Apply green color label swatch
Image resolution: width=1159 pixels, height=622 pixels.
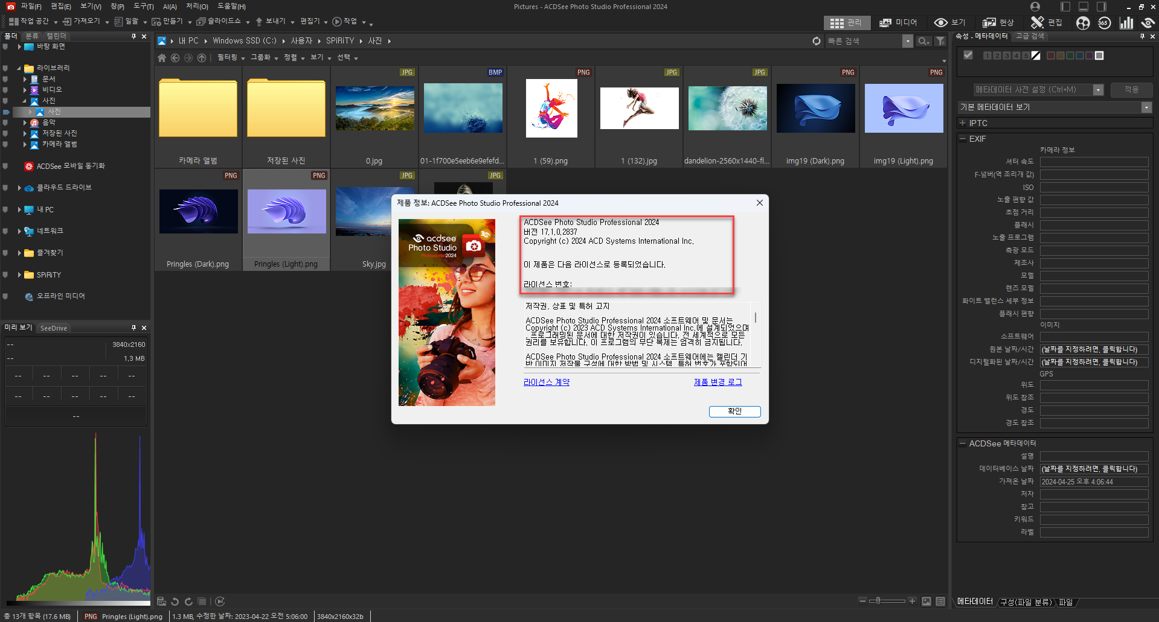pos(1070,56)
